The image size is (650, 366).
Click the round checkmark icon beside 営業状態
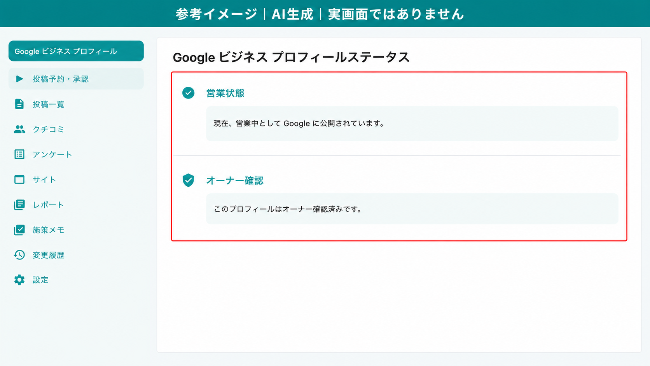(188, 93)
